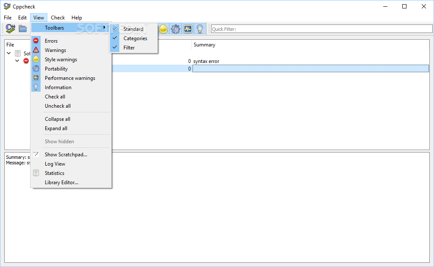Maximize the Cppcheck window
This screenshot has height=267, width=434.
[404, 6]
